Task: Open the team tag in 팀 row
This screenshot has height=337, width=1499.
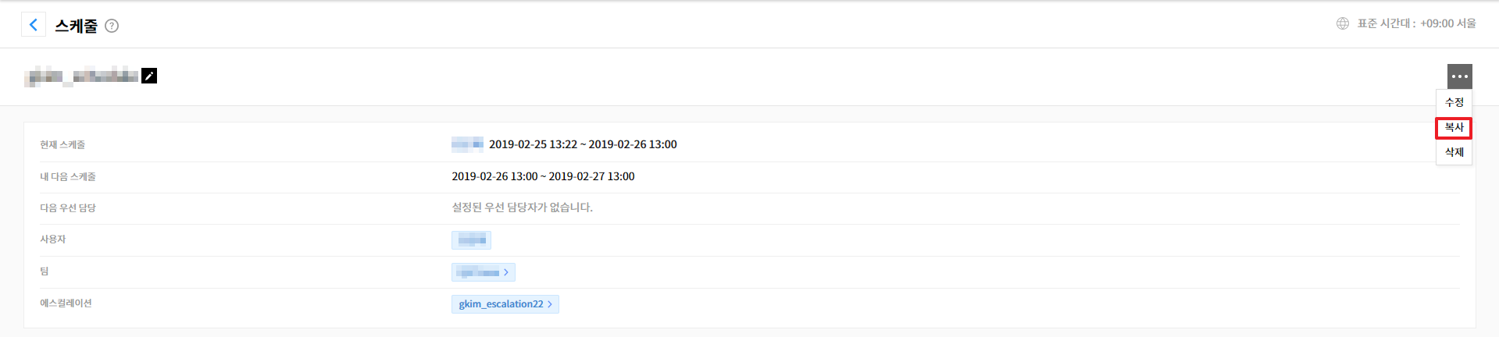Action: (483, 272)
